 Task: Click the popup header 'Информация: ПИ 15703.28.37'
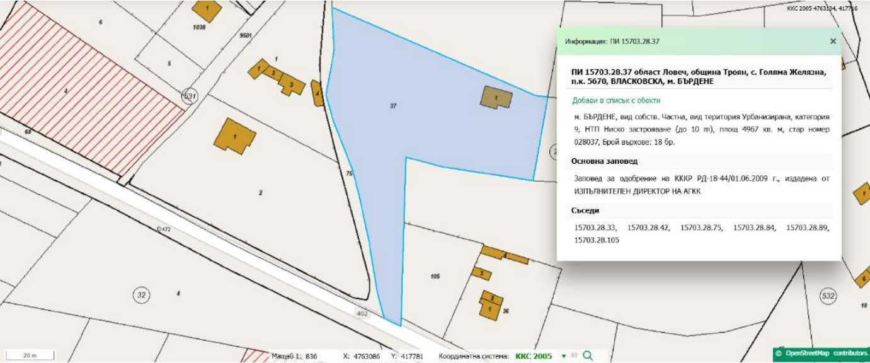point(612,42)
